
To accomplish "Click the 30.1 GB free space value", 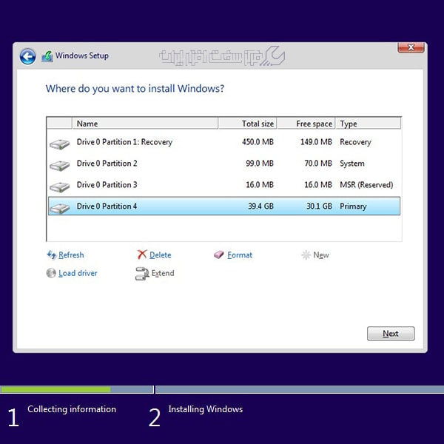I will [x=319, y=206].
